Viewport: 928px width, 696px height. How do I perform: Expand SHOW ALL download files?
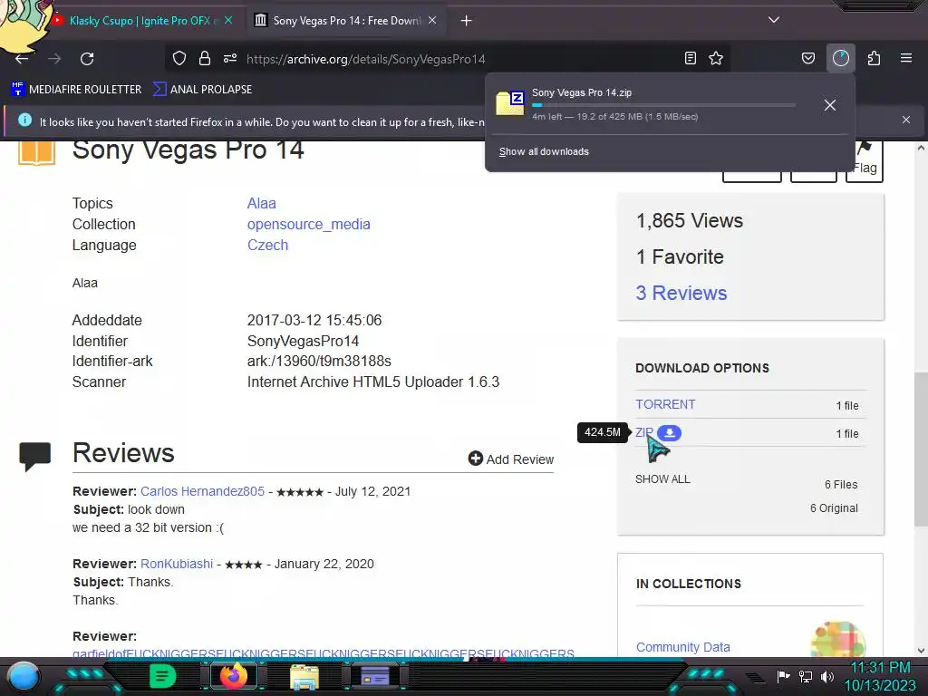pos(662,479)
